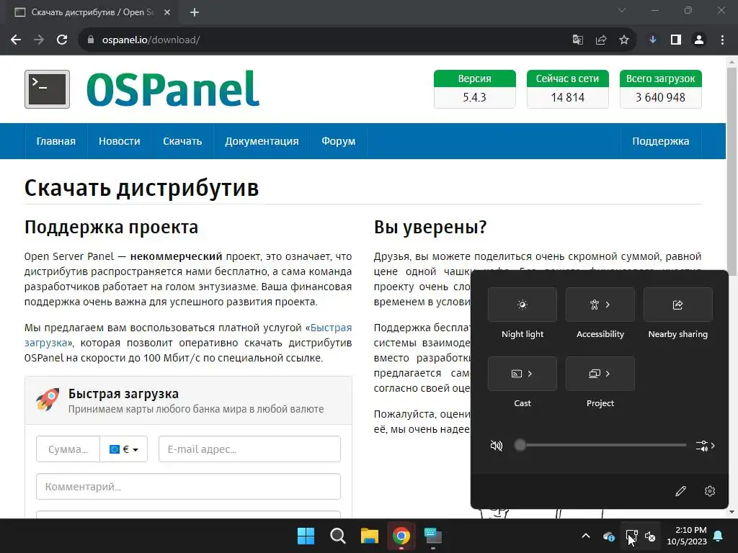The image size is (738, 553).
Task: Open Accessibility quick settings tile
Action: coord(600,305)
